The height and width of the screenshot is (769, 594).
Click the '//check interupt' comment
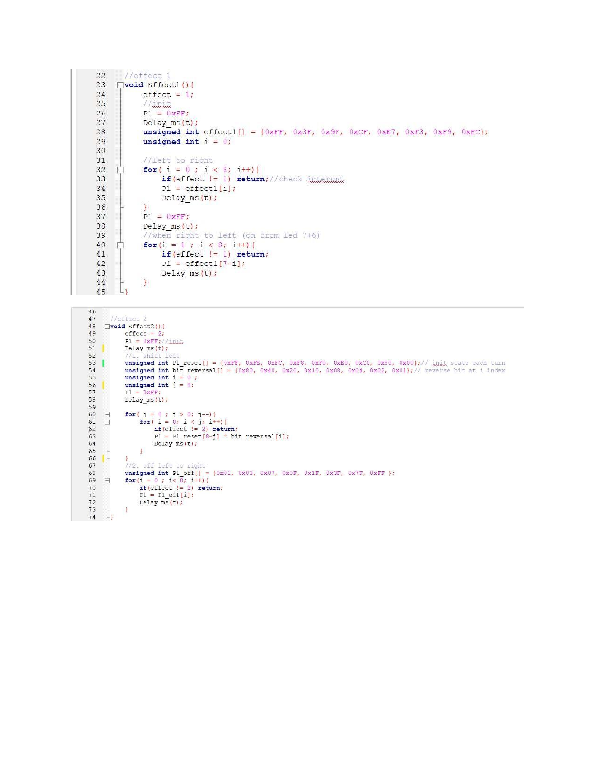coord(306,179)
